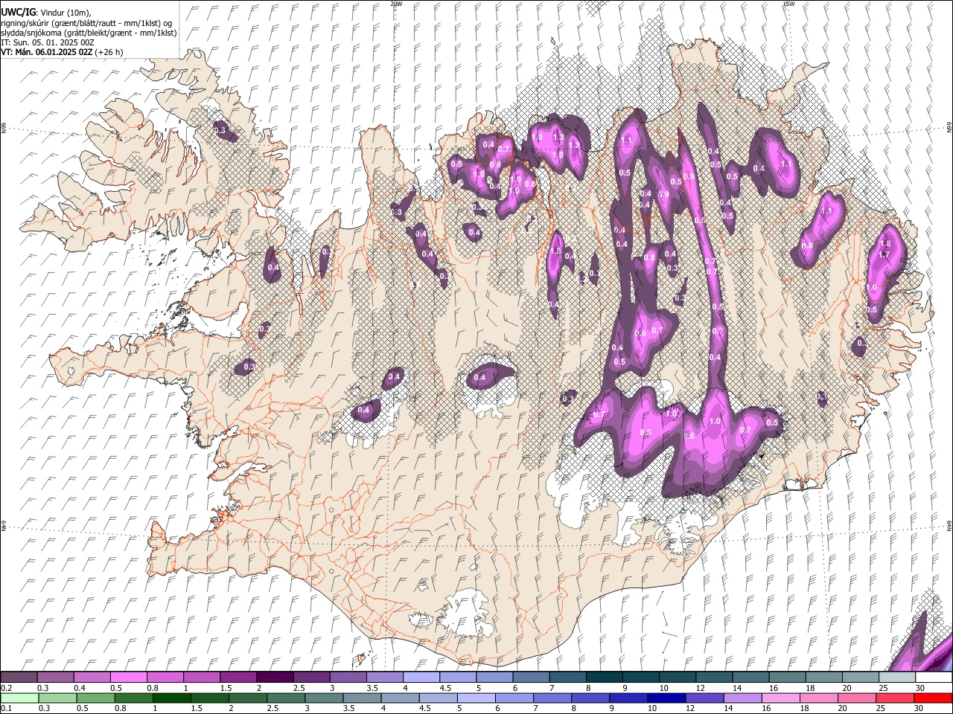
Task: Select the violet 12 swatch in the rain scale
Action: click(x=704, y=698)
